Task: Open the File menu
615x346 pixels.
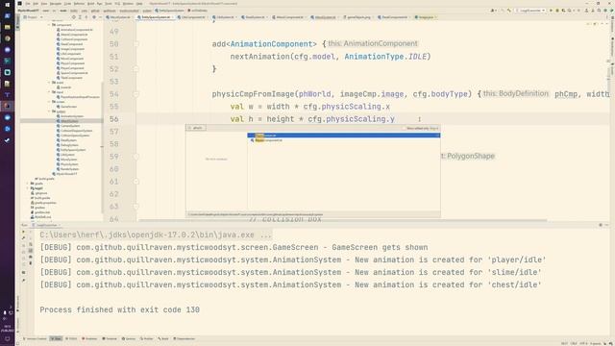Action: click(x=28, y=4)
